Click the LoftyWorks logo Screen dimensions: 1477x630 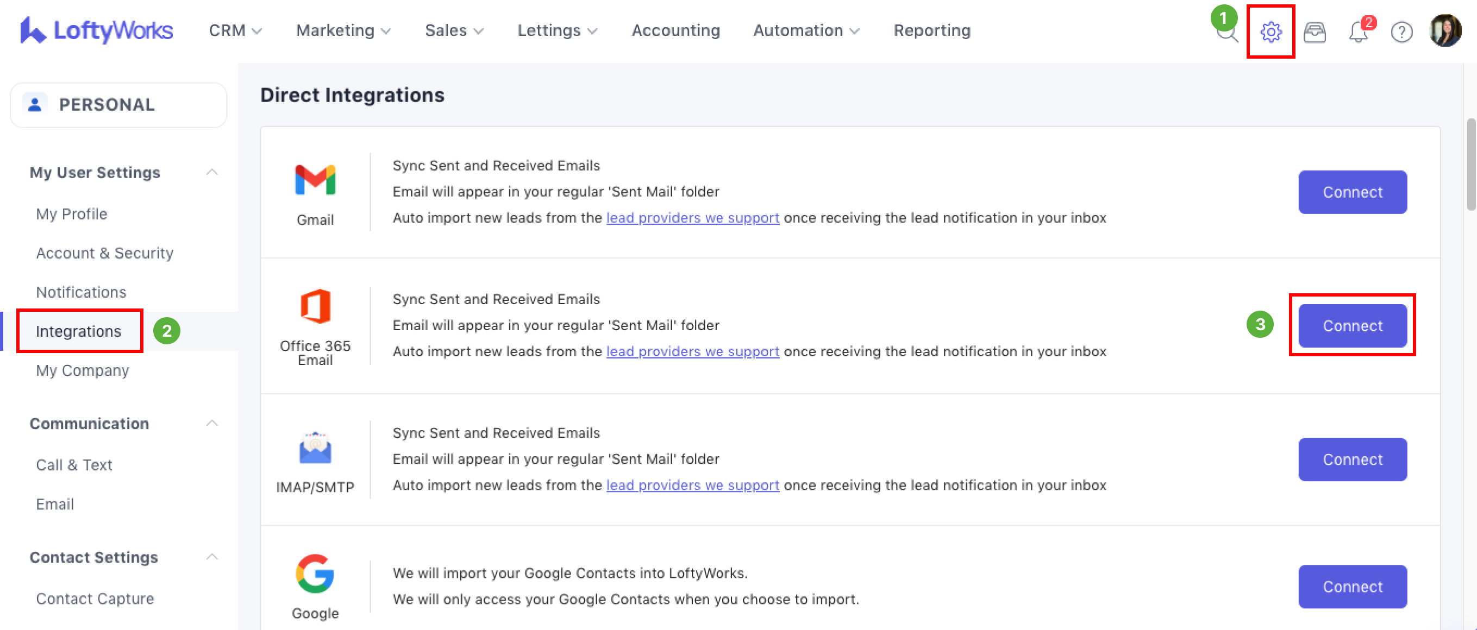pyautogui.click(x=96, y=30)
